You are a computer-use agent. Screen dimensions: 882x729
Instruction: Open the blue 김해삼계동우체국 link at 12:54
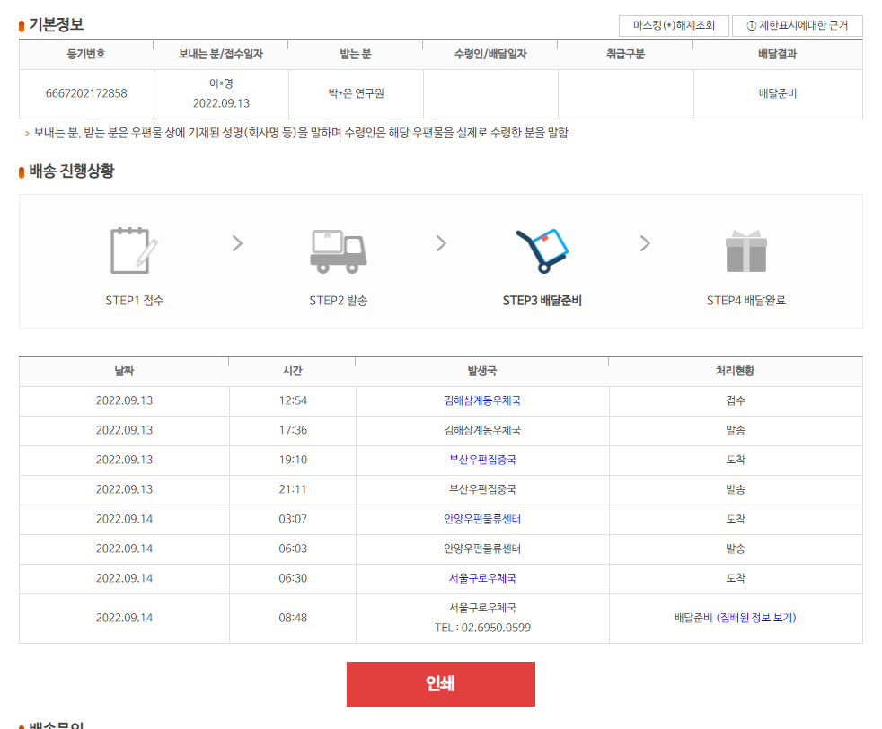coord(481,400)
